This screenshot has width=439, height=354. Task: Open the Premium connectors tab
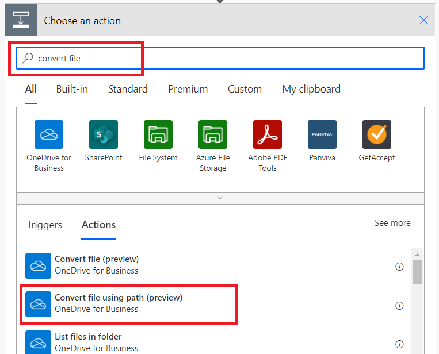[188, 89]
